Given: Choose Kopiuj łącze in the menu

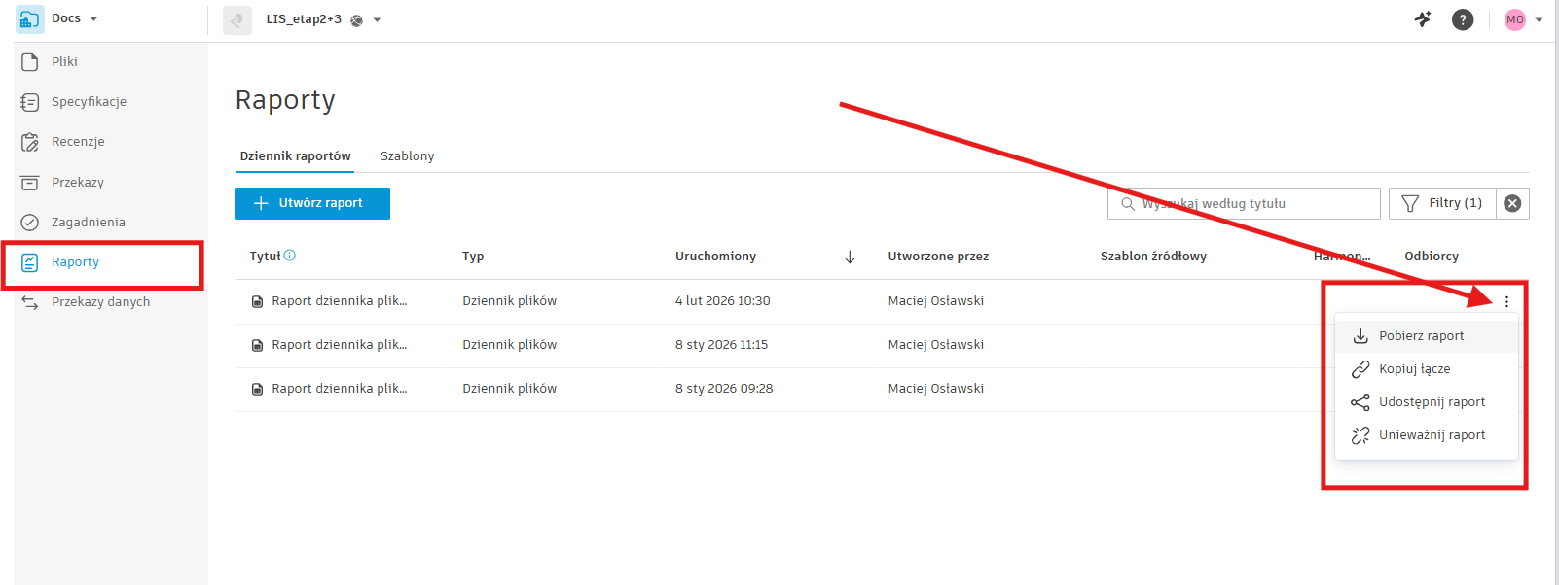Looking at the screenshot, I should click(1414, 369).
